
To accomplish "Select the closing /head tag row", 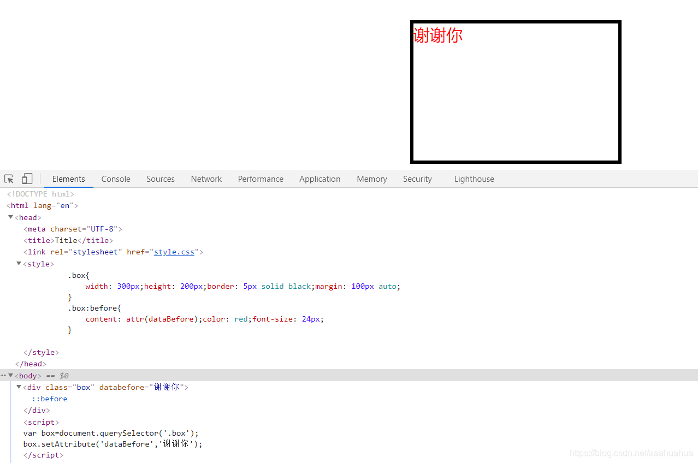I will tap(31, 364).
